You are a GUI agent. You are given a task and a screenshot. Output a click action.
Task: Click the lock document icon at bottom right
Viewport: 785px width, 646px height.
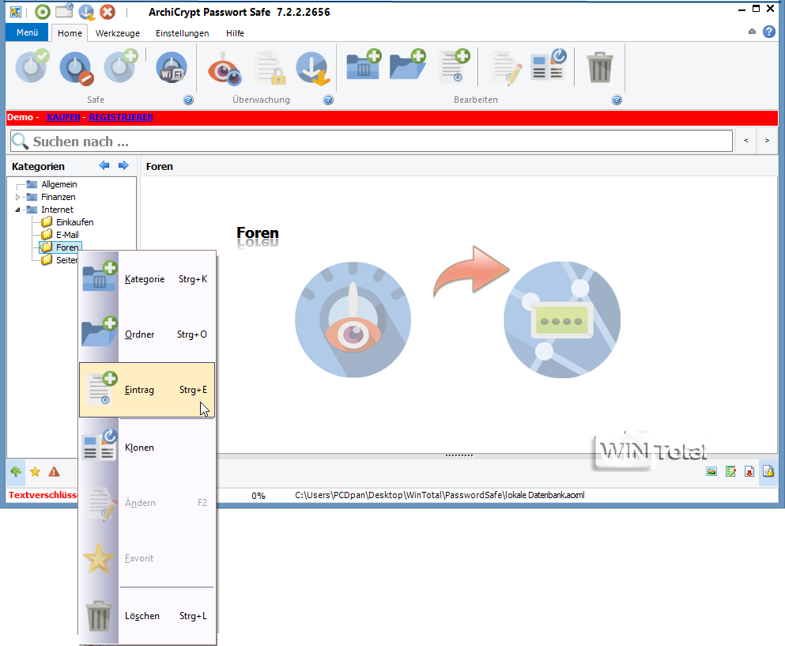point(768,471)
